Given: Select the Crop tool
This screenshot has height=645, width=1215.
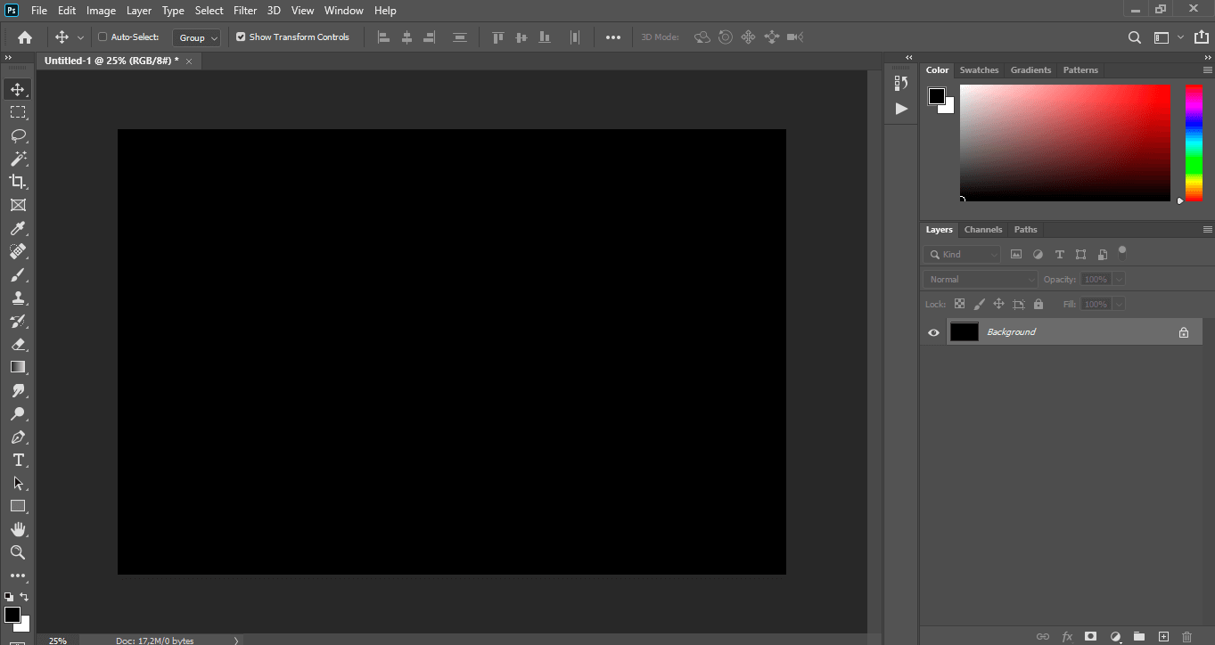Looking at the screenshot, I should click(18, 182).
